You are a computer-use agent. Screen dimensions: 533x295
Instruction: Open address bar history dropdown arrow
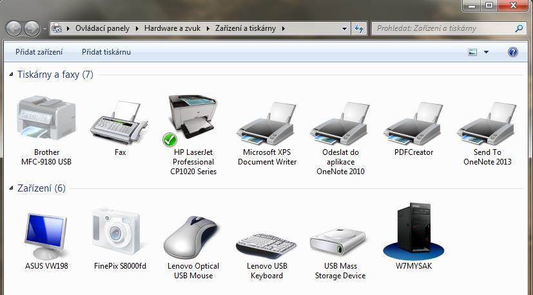344,29
